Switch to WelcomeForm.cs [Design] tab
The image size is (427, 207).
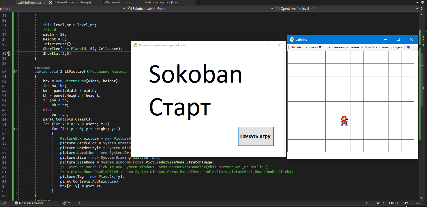(x=164, y=2)
